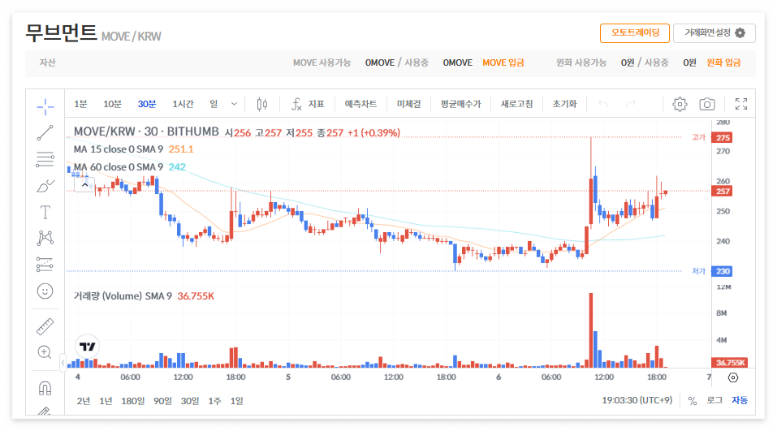Redo the chart action
Image resolution: width=777 pixels, height=431 pixels.
630,104
